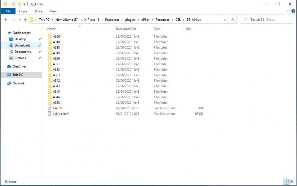Viewport: 297px width, 186px height.
Task: Click the Help question mark icon
Action: pyautogui.click(x=293, y=11)
